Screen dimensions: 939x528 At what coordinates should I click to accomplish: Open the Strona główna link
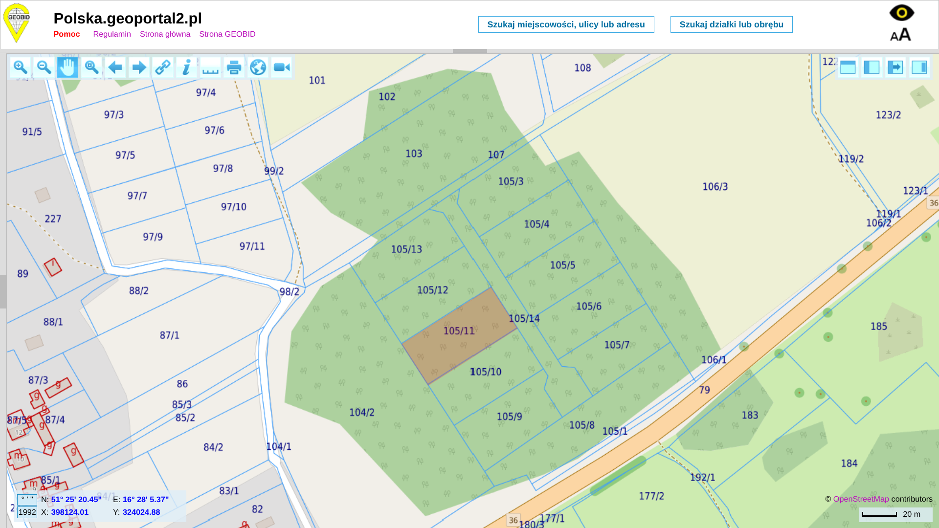(x=165, y=34)
